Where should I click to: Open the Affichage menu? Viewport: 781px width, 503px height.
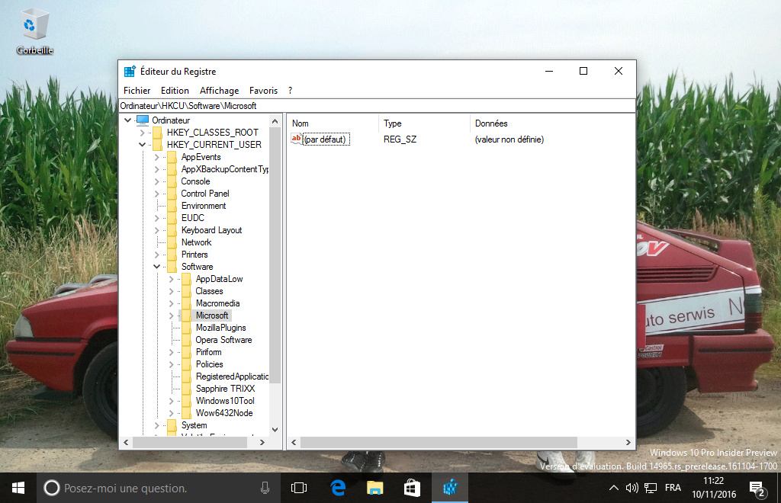point(219,91)
